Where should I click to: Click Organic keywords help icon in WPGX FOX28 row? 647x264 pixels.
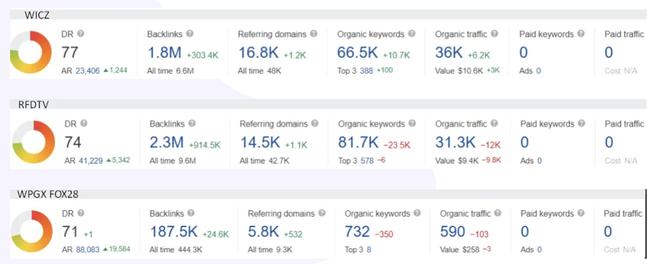(417, 213)
